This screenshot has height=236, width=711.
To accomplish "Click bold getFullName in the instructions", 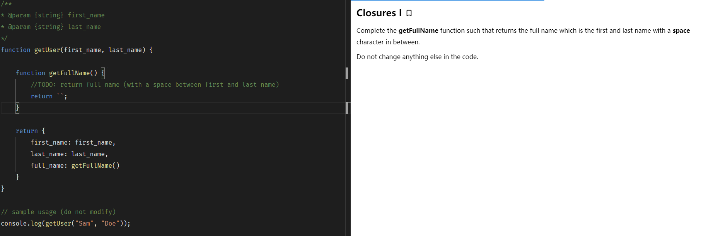I will coord(418,31).
